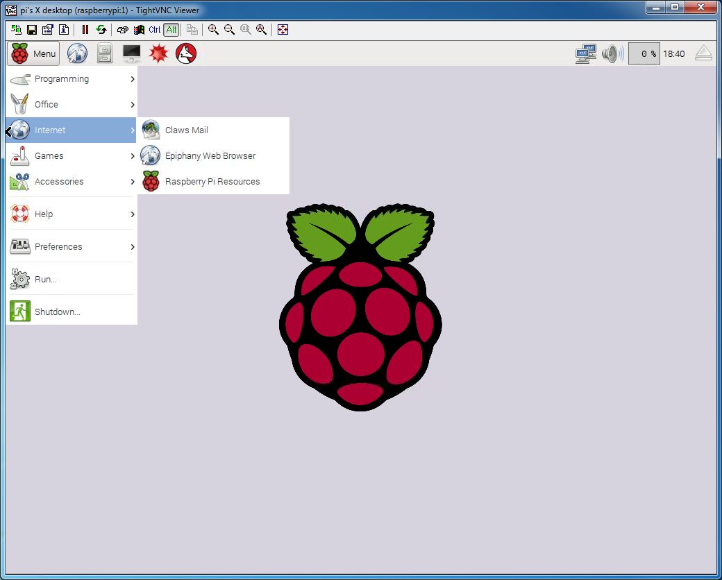The width and height of the screenshot is (722, 580).
Task: Send Ctrl+Esc with the Windows flag icon
Action: (x=139, y=30)
